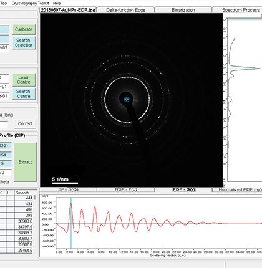Click the Search Centre button
Viewport: 262px width, 268px height.
(24, 93)
